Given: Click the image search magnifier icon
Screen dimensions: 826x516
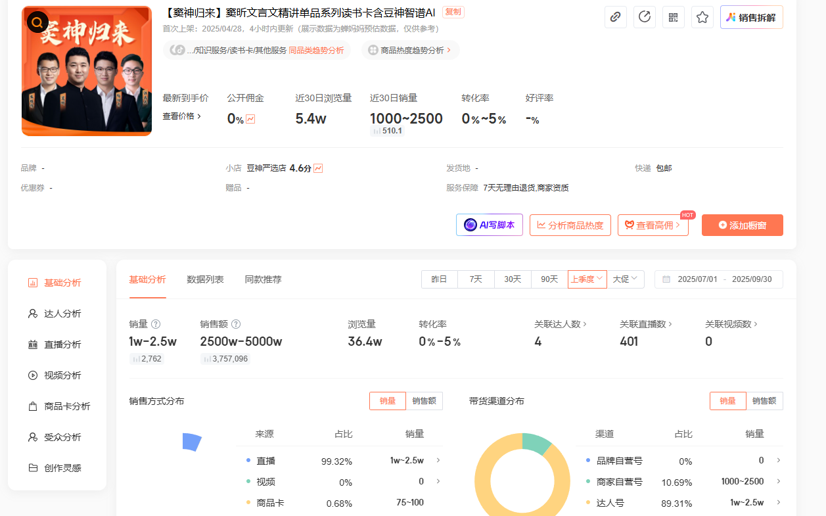Looking at the screenshot, I should pos(37,22).
